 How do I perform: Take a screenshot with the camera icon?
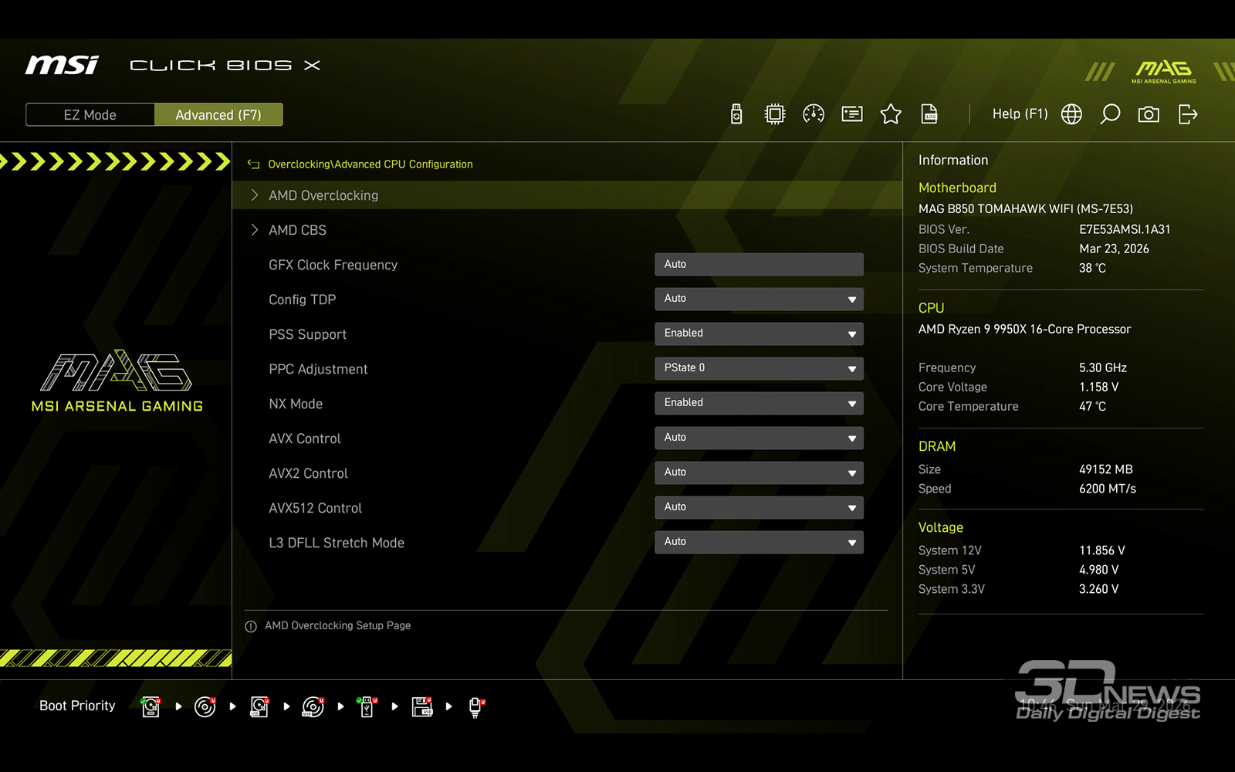[x=1149, y=114]
